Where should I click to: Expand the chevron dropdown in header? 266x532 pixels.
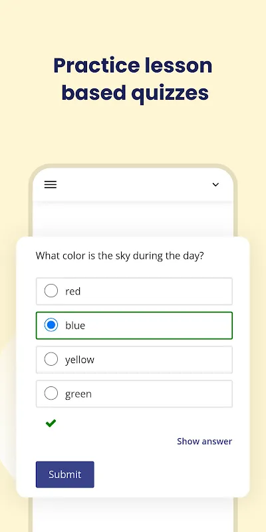pyautogui.click(x=215, y=185)
